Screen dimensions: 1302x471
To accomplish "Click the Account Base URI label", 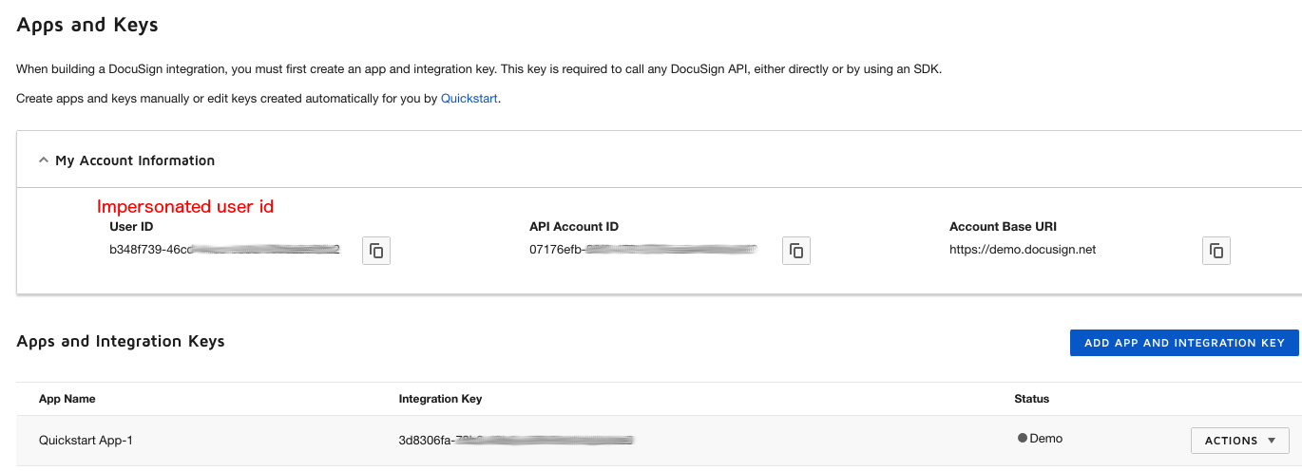I will 1003,227.
